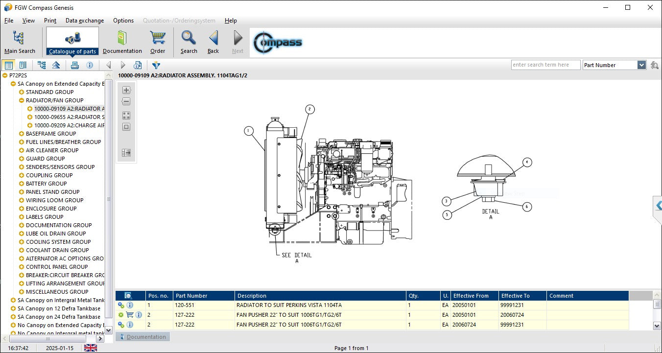Image resolution: width=662 pixels, height=353 pixels.
Task: Click the Back navigation button
Action: pyautogui.click(x=213, y=42)
